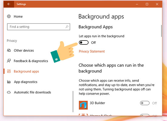Open the Home settings page
This screenshot has width=167, height=121.
[18, 16]
